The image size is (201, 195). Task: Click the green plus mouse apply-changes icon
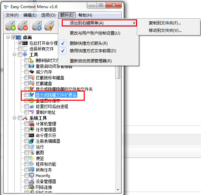(11, 26)
